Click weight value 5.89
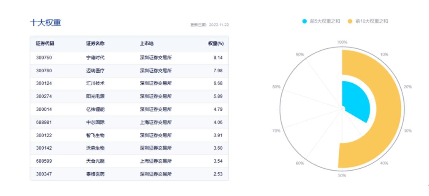The width and height of the screenshot is (429, 196). click(218, 96)
